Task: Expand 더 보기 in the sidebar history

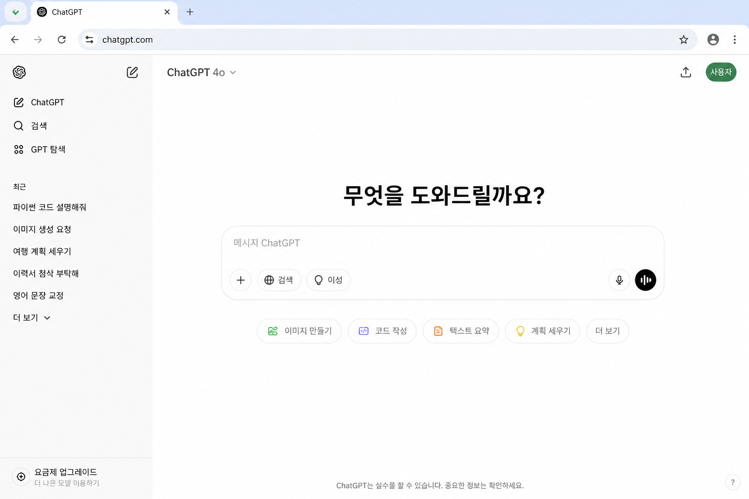Action: [32, 318]
